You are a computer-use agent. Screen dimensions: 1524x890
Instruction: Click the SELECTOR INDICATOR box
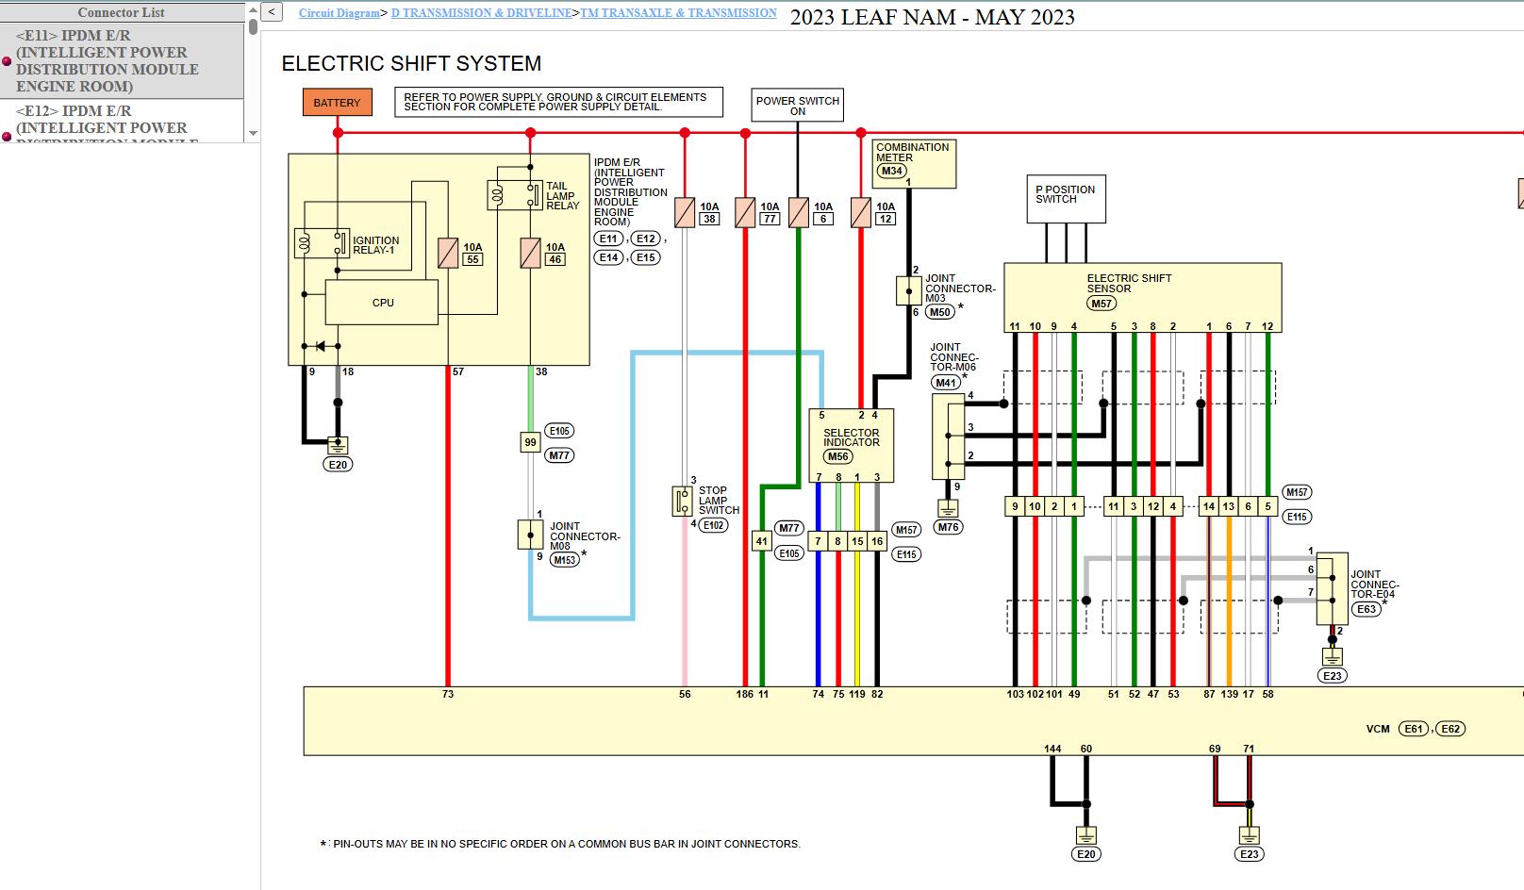click(x=851, y=445)
